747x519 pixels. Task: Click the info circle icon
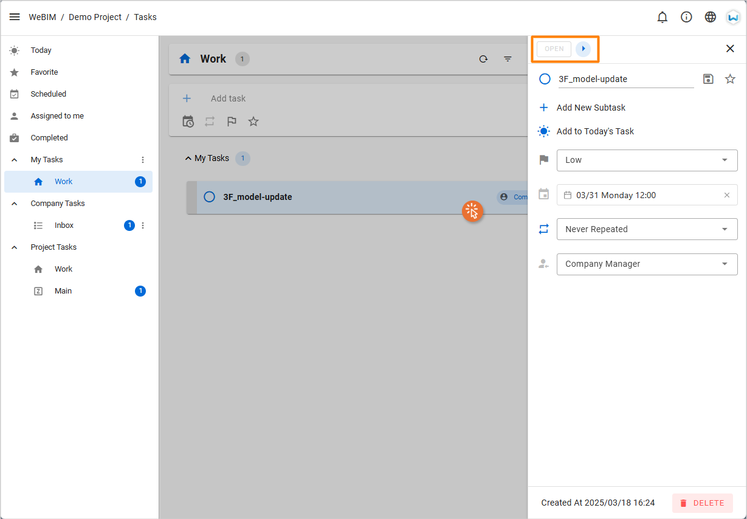click(x=686, y=17)
